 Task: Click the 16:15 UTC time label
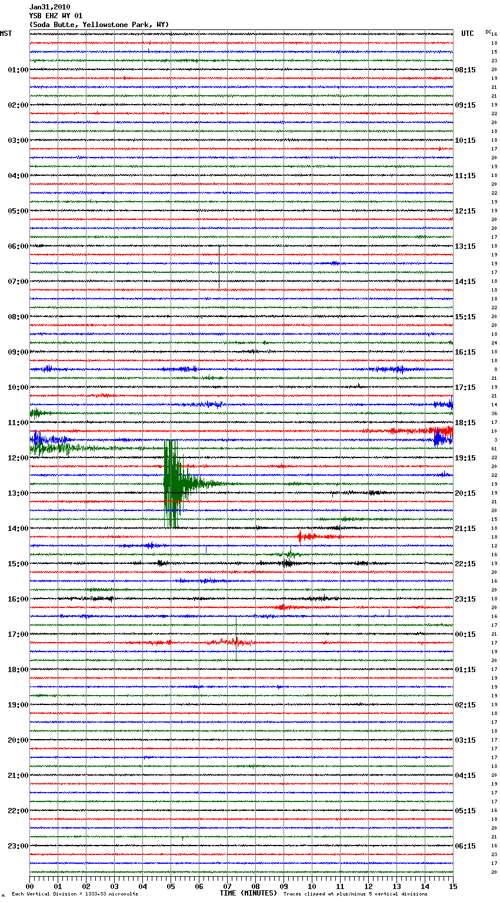465,352
